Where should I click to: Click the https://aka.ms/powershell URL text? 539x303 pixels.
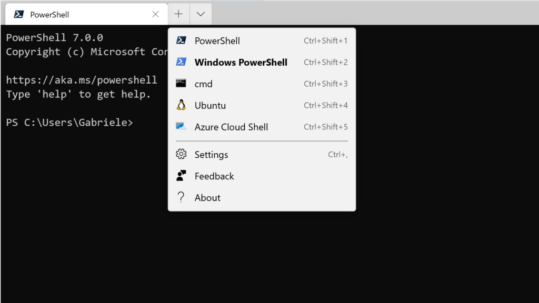[82, 80]
